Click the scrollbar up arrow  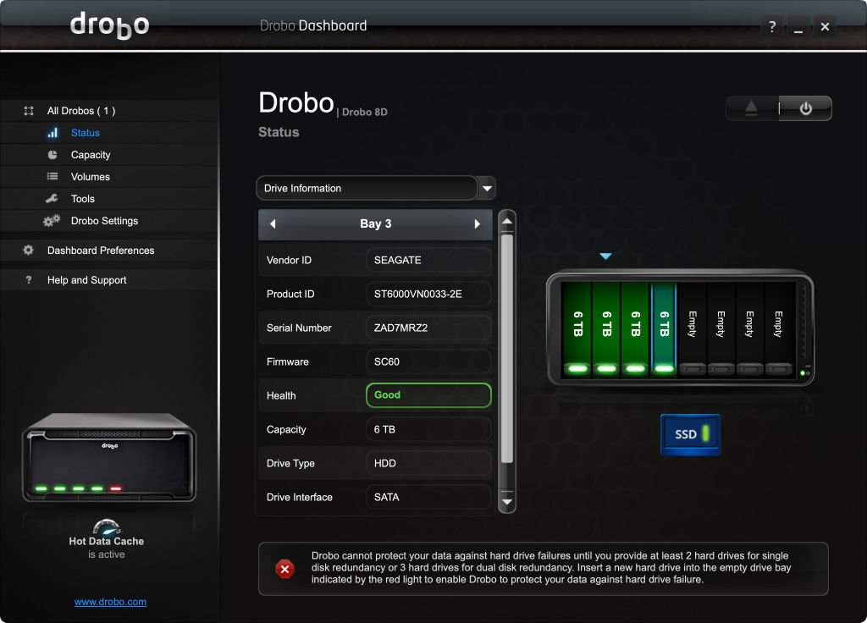coord(507,222)
